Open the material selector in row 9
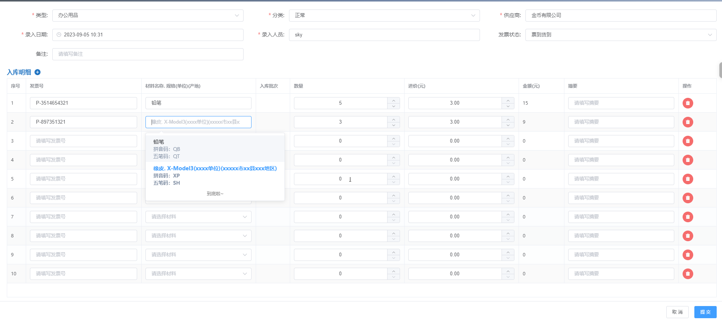 pos(198,255)
